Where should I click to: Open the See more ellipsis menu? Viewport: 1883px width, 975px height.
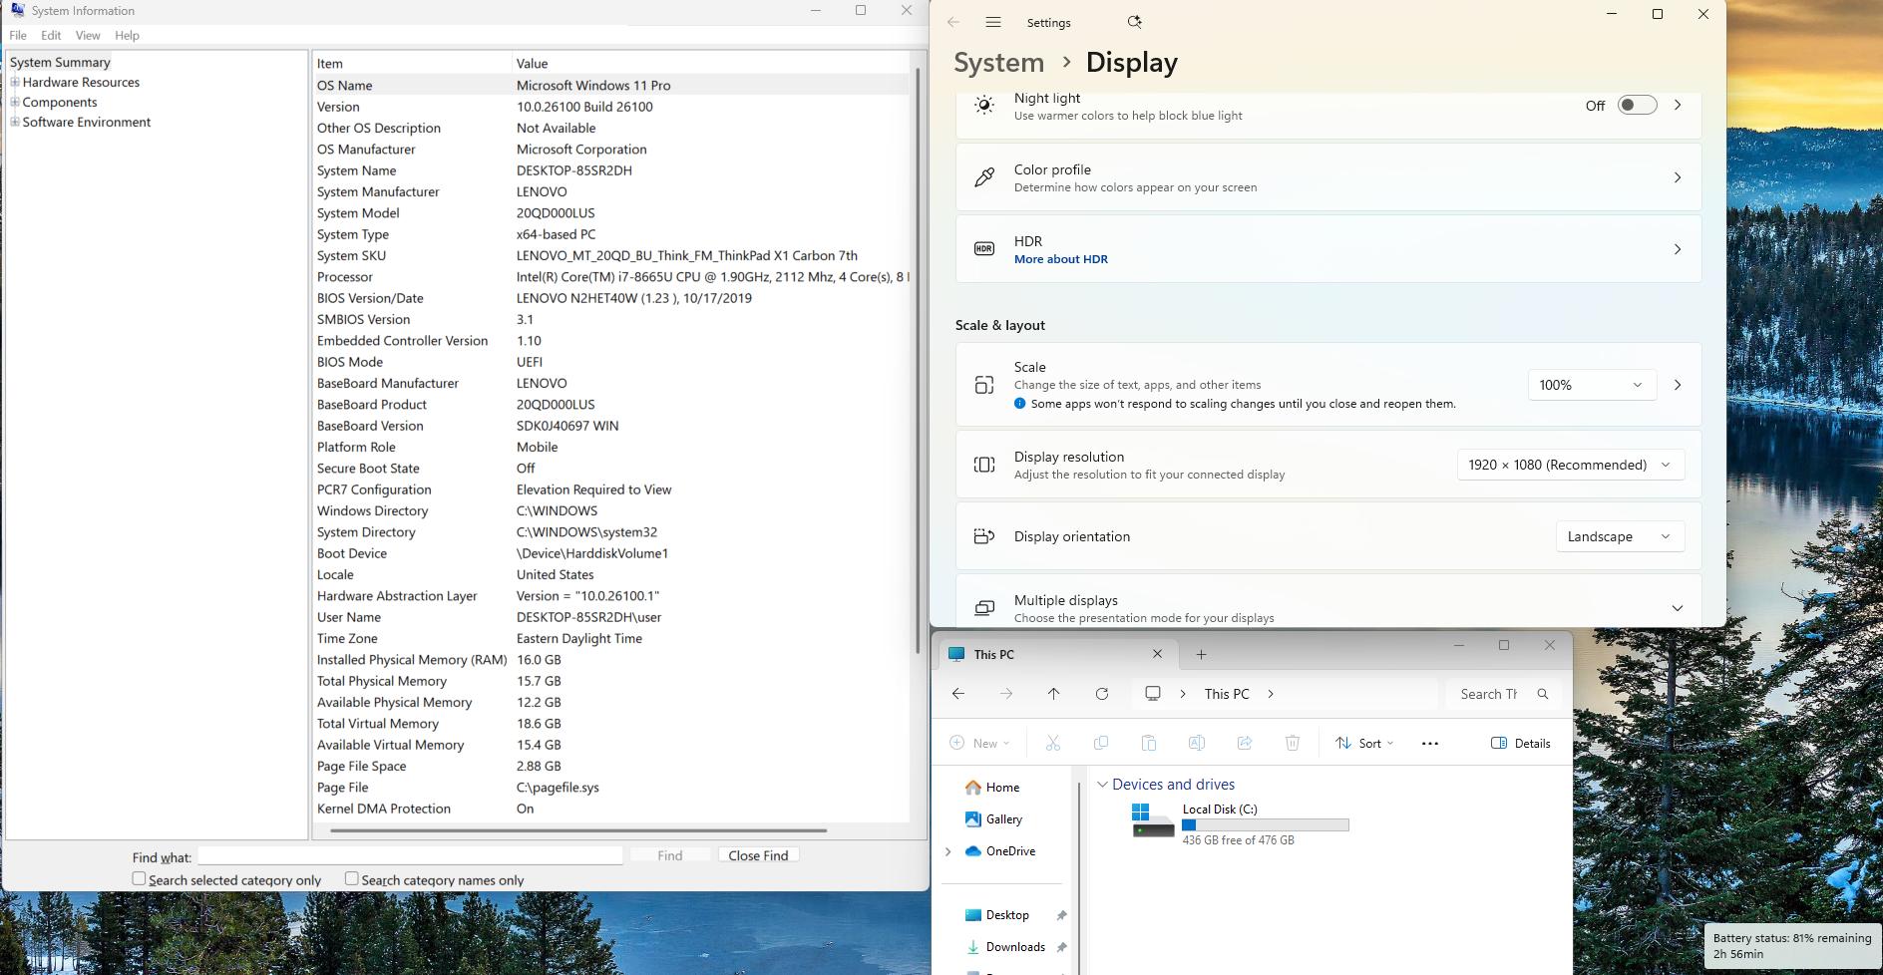[1430, 743]
